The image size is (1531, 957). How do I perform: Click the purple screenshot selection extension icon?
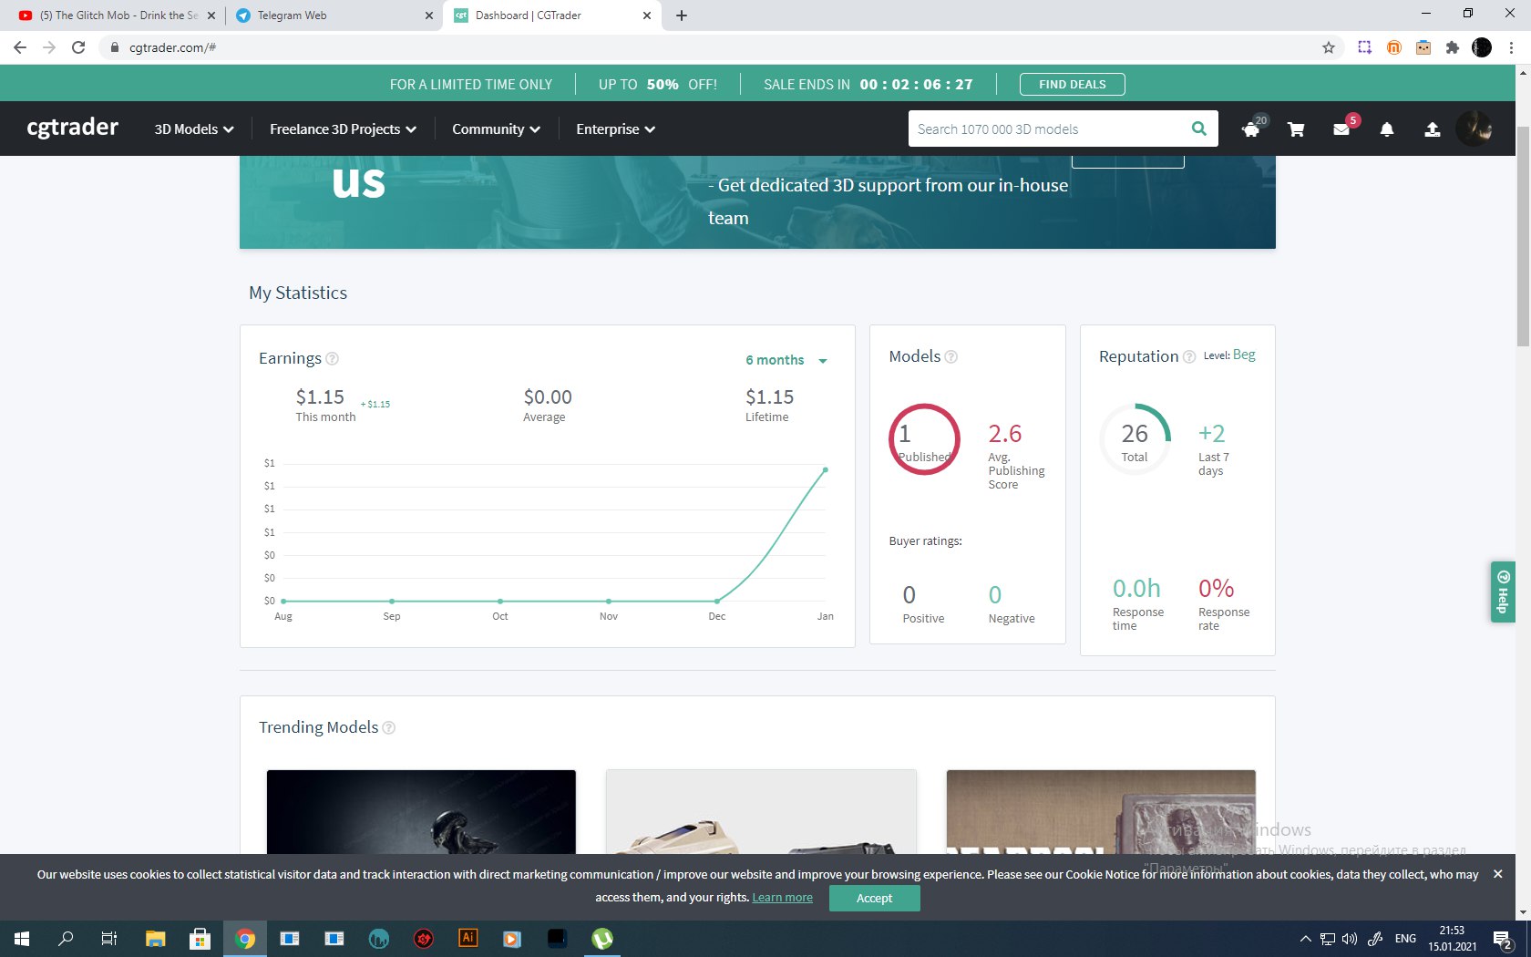click(x=1364, y=47)
